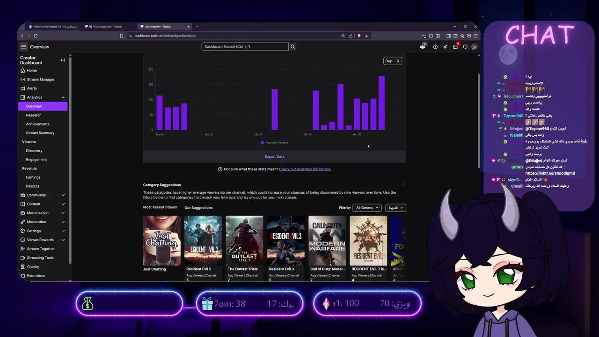The width and height of the screenshot is (599, 337).
Task: Open Discovery under Viewers
Action: click(34, 151)
